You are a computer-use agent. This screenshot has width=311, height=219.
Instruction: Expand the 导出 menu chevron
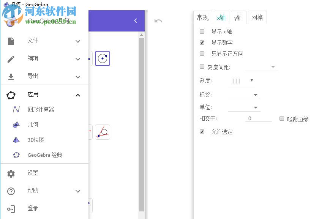coord(78,77)
